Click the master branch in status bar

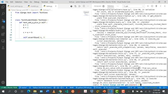click(x=23, y=87)
